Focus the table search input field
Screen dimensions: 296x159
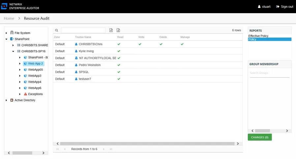point(83,30)
